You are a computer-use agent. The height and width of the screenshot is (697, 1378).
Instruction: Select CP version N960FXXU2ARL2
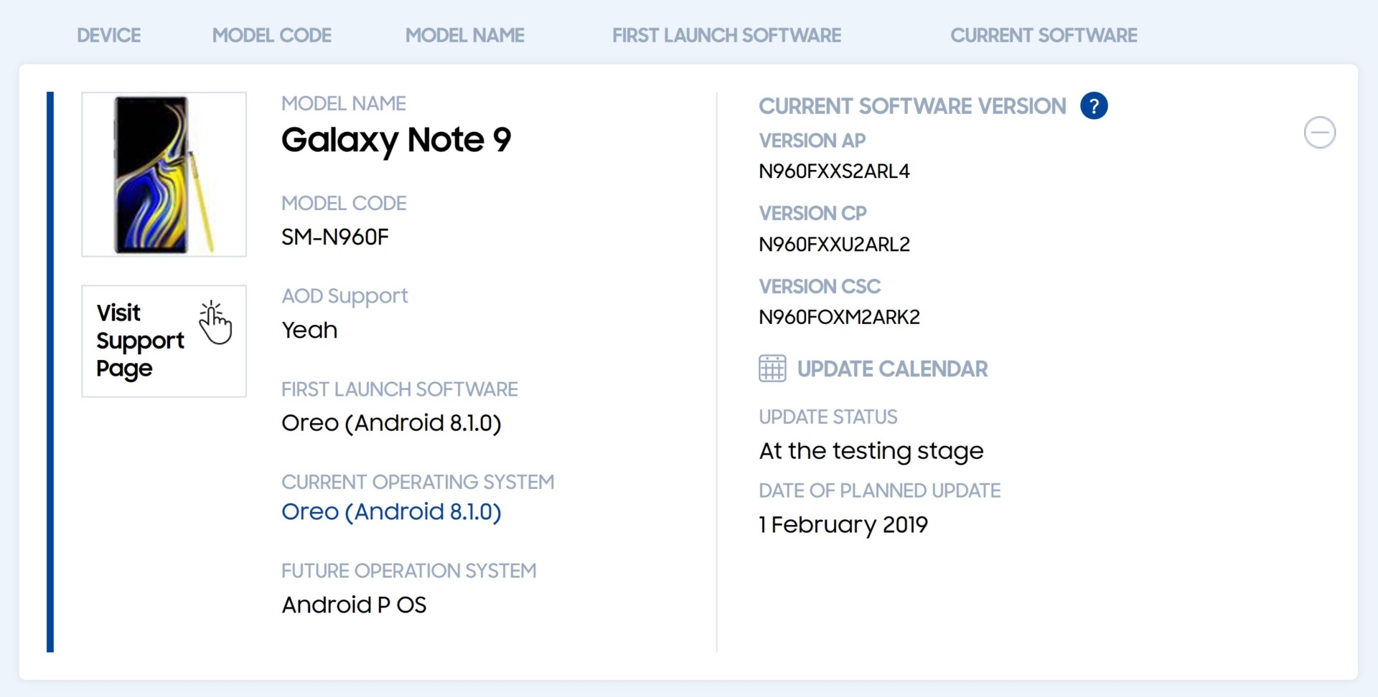click(834, 245)
